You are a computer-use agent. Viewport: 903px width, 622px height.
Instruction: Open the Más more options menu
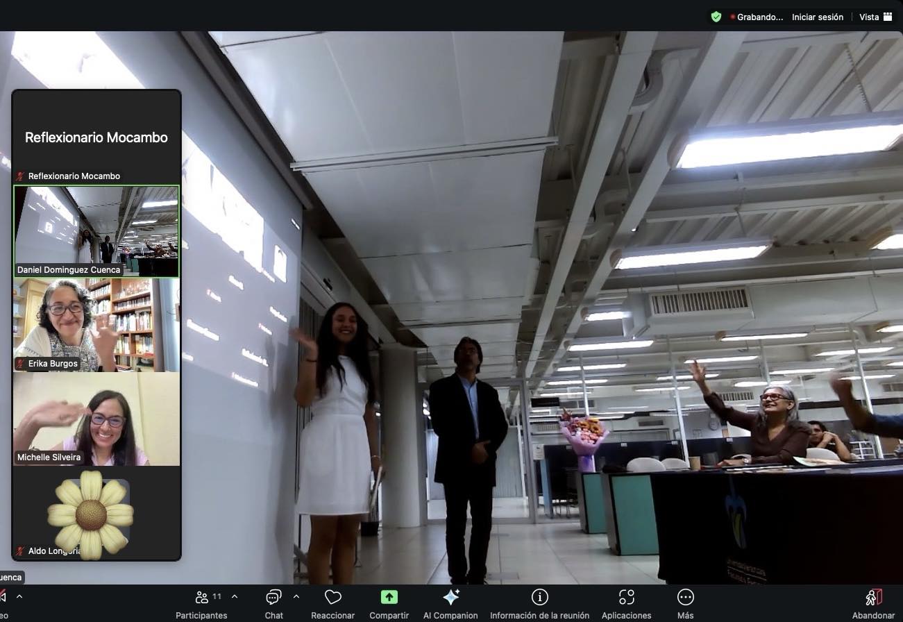coord(685,598)
